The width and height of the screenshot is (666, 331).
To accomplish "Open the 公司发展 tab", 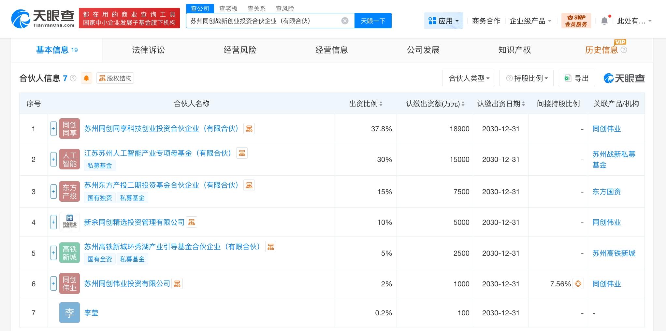I will 423,50.
